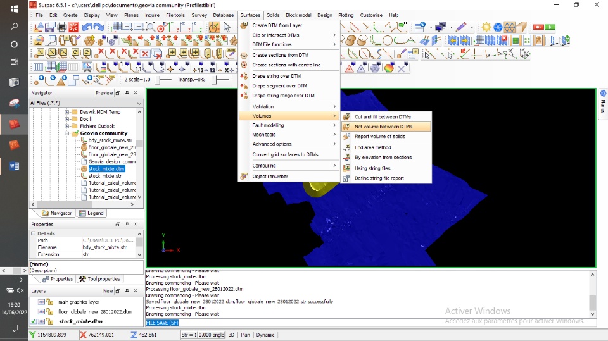This screenshot has width=608, height=341.
Task: Toggle lock icon of floor_globale_new_28012022.dtm layer
Action: point(49,311)
